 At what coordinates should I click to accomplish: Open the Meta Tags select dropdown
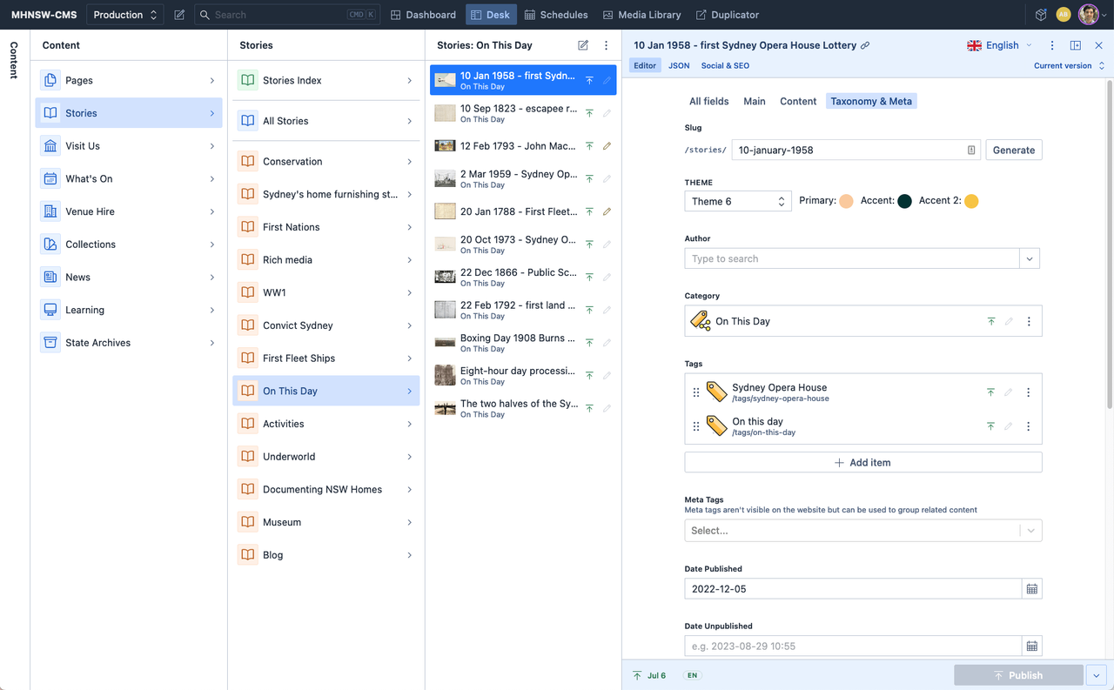point(863,530)
